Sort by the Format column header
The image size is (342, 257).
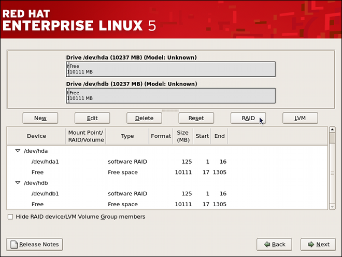pyautogui.click(x=161, y=136)
